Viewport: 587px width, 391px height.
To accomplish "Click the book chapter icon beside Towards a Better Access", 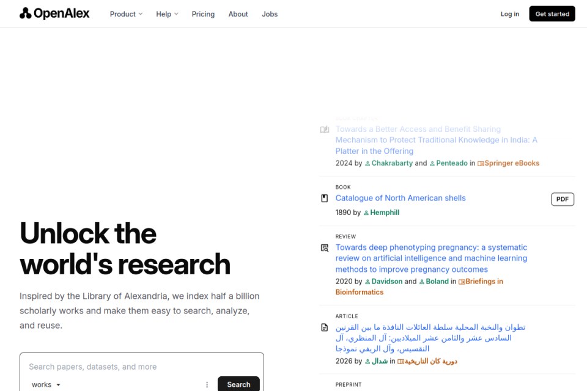I will pyautogui.click(x=325, y=130).
